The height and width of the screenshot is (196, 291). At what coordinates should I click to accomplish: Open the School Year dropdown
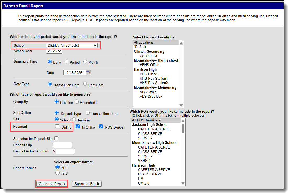point(54,51)
